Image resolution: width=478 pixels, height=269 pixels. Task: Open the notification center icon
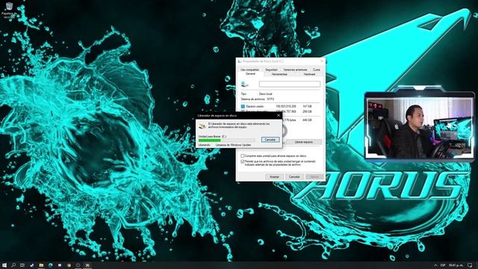click(x=470, y=265)
